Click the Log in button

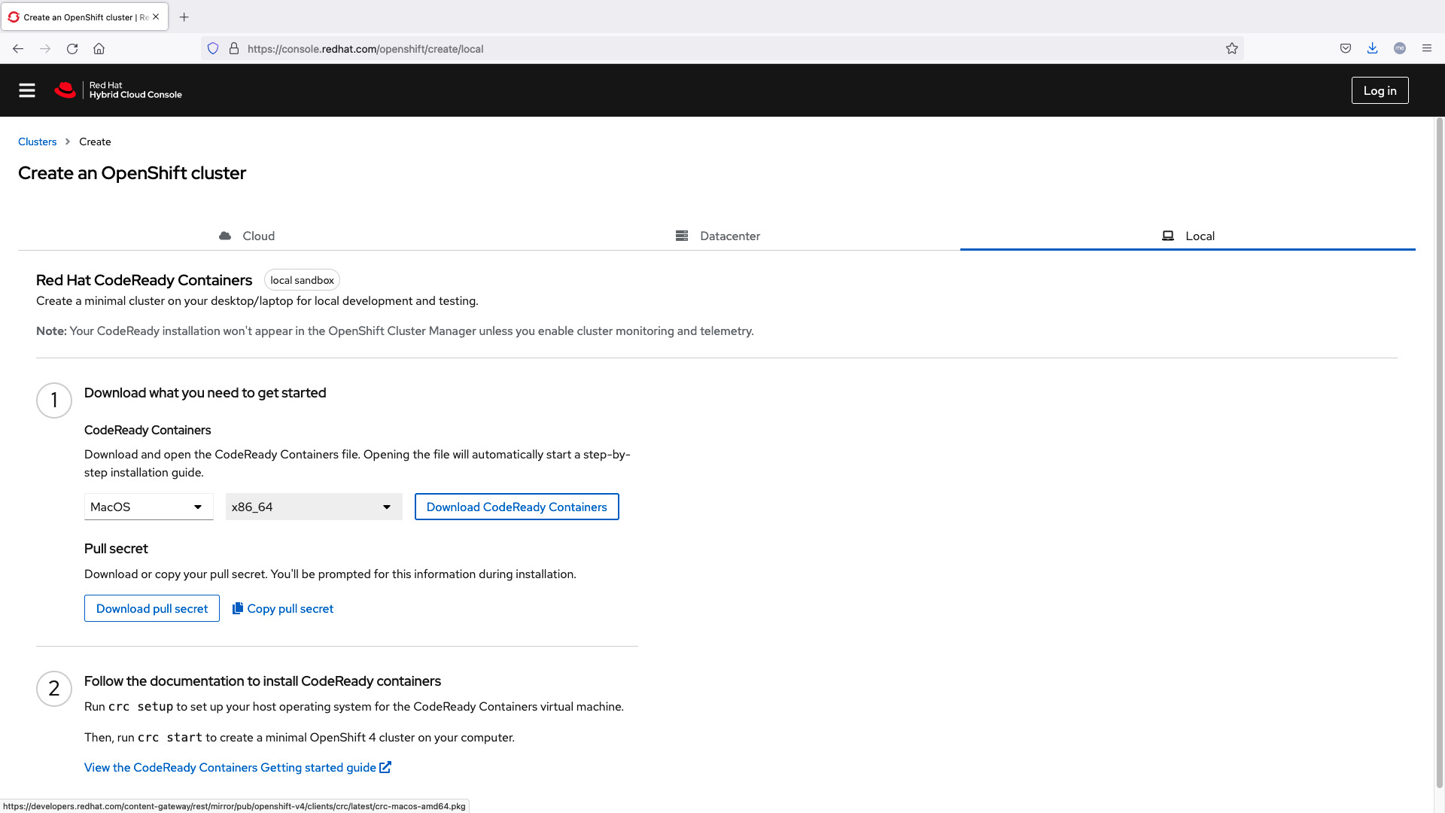1380,90
